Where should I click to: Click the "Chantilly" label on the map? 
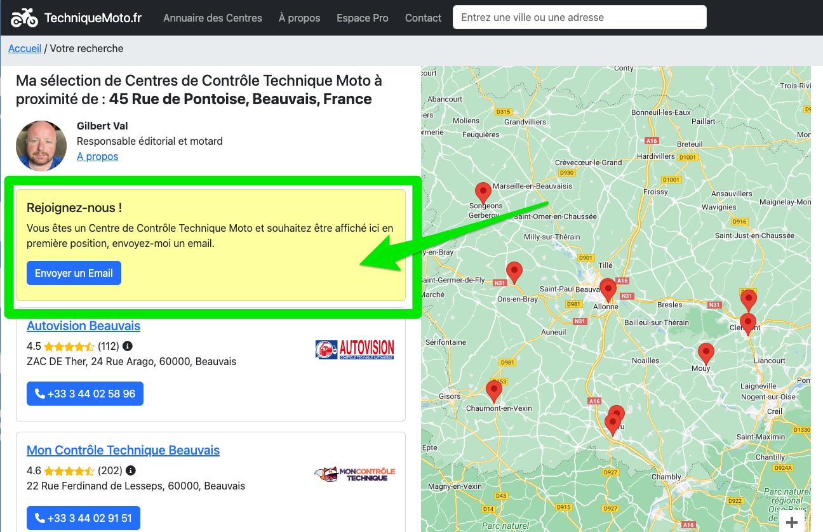[770, 457]
